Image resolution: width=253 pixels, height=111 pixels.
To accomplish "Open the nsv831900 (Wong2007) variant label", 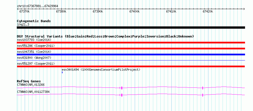I will (34, 58).
